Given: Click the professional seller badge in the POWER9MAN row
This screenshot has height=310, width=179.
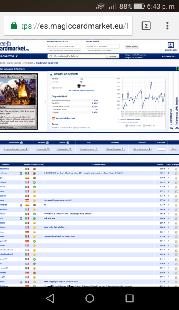Looking at the screenshot, I should click(21, 173).
